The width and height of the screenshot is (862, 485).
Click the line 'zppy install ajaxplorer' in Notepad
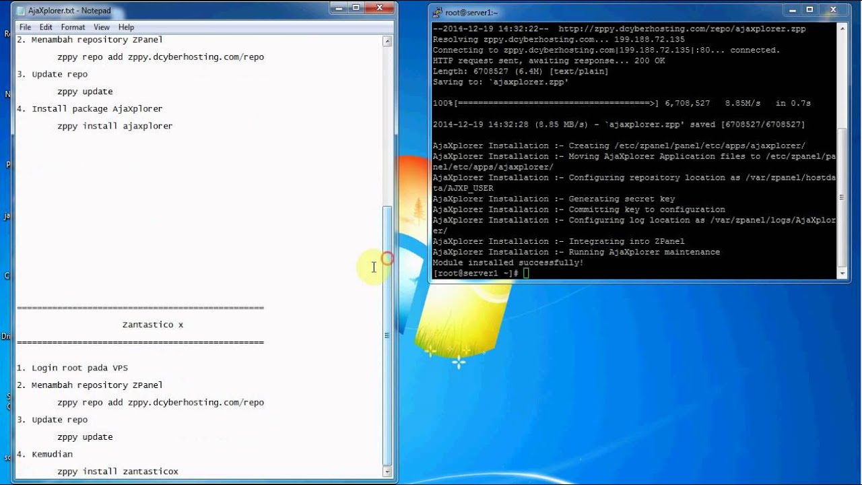[114, 126]
